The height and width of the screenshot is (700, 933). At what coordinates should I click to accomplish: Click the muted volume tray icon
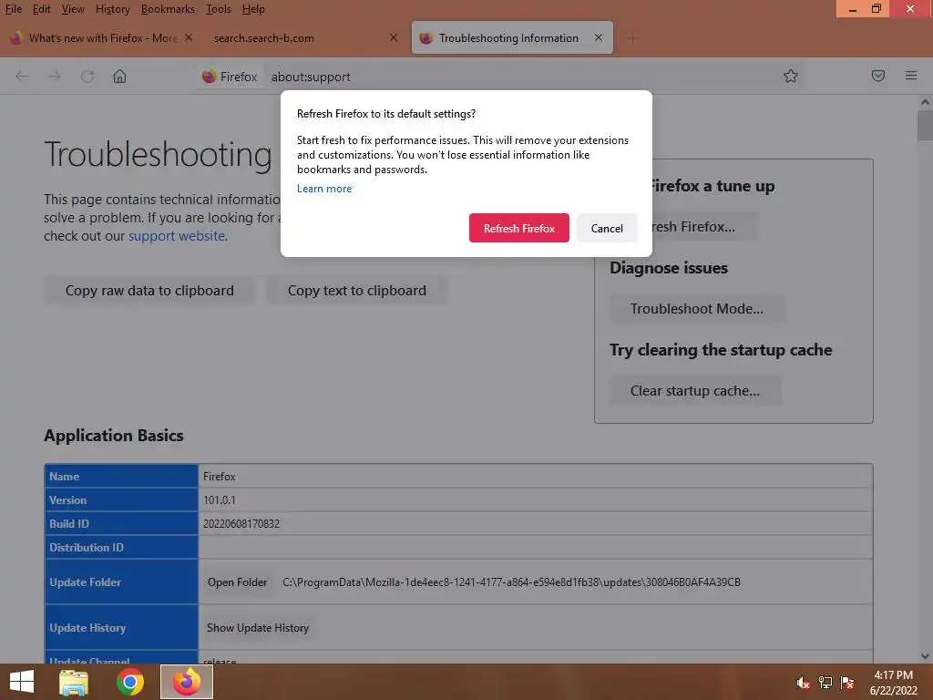point(803,683)
